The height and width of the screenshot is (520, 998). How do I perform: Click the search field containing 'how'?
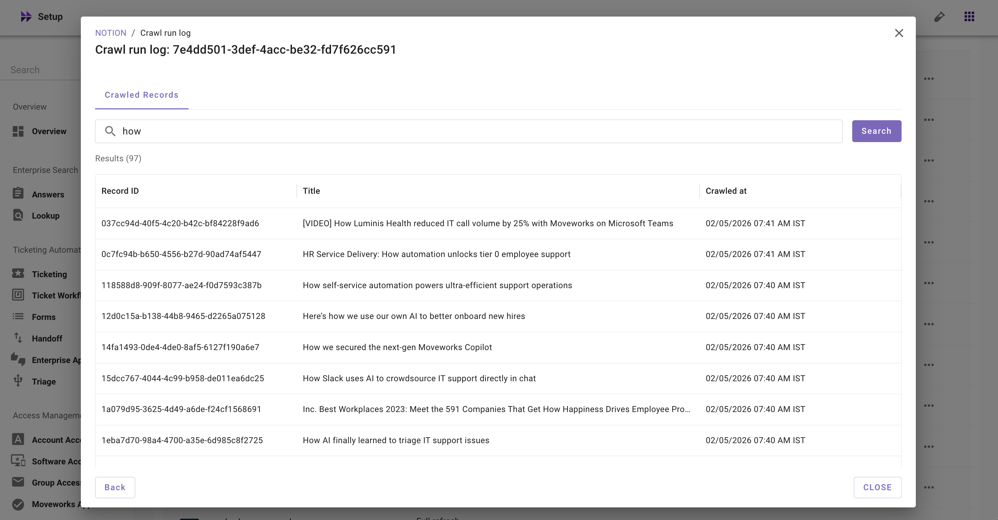476,131
